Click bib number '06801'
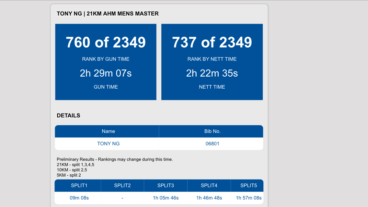368x207 pixels. 211,144
